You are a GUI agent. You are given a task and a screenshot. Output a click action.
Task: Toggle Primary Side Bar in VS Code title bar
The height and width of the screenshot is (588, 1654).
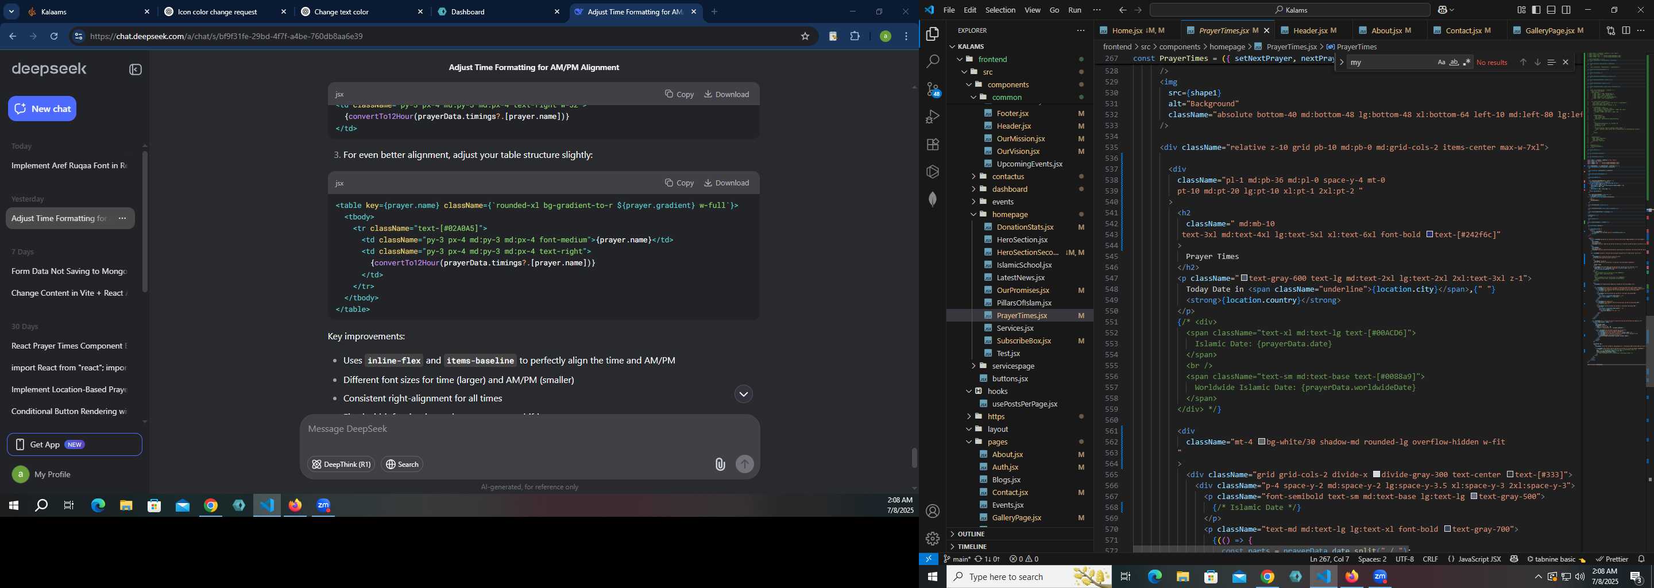1536,10
